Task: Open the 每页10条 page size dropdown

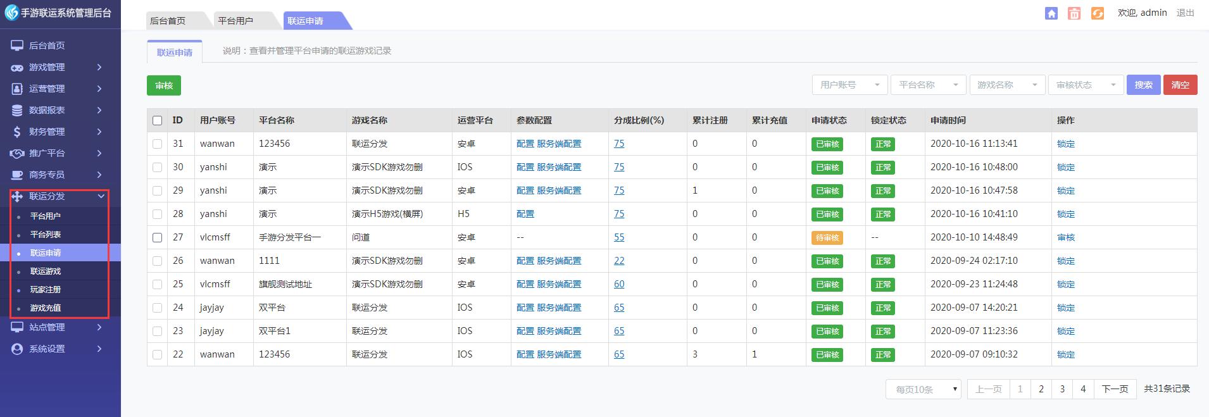Action: coord(923,389)
